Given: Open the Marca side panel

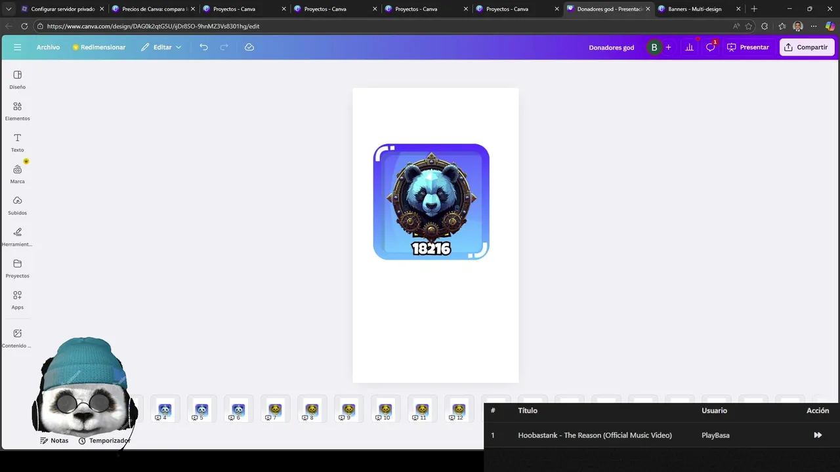Looking at the screenshot, I should pyautogui.click(x=18, y=174).
